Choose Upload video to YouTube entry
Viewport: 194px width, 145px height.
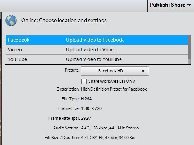[x=94, y=59]
